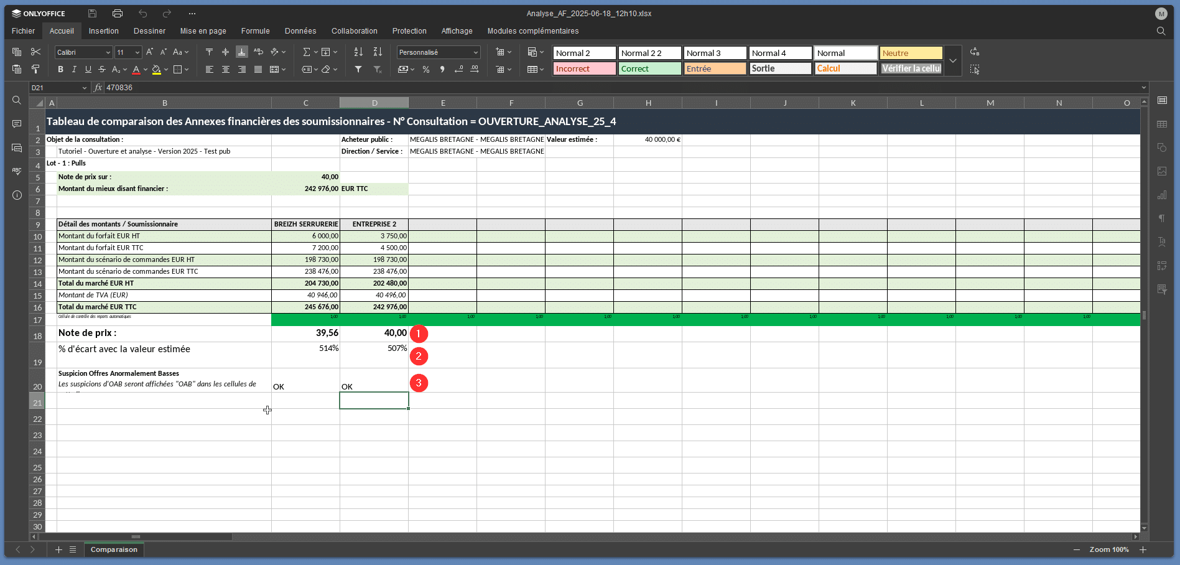This screenshot has height=565, width=1180.
Task: Click the font color red A swatch
Action: click(136, 70)
